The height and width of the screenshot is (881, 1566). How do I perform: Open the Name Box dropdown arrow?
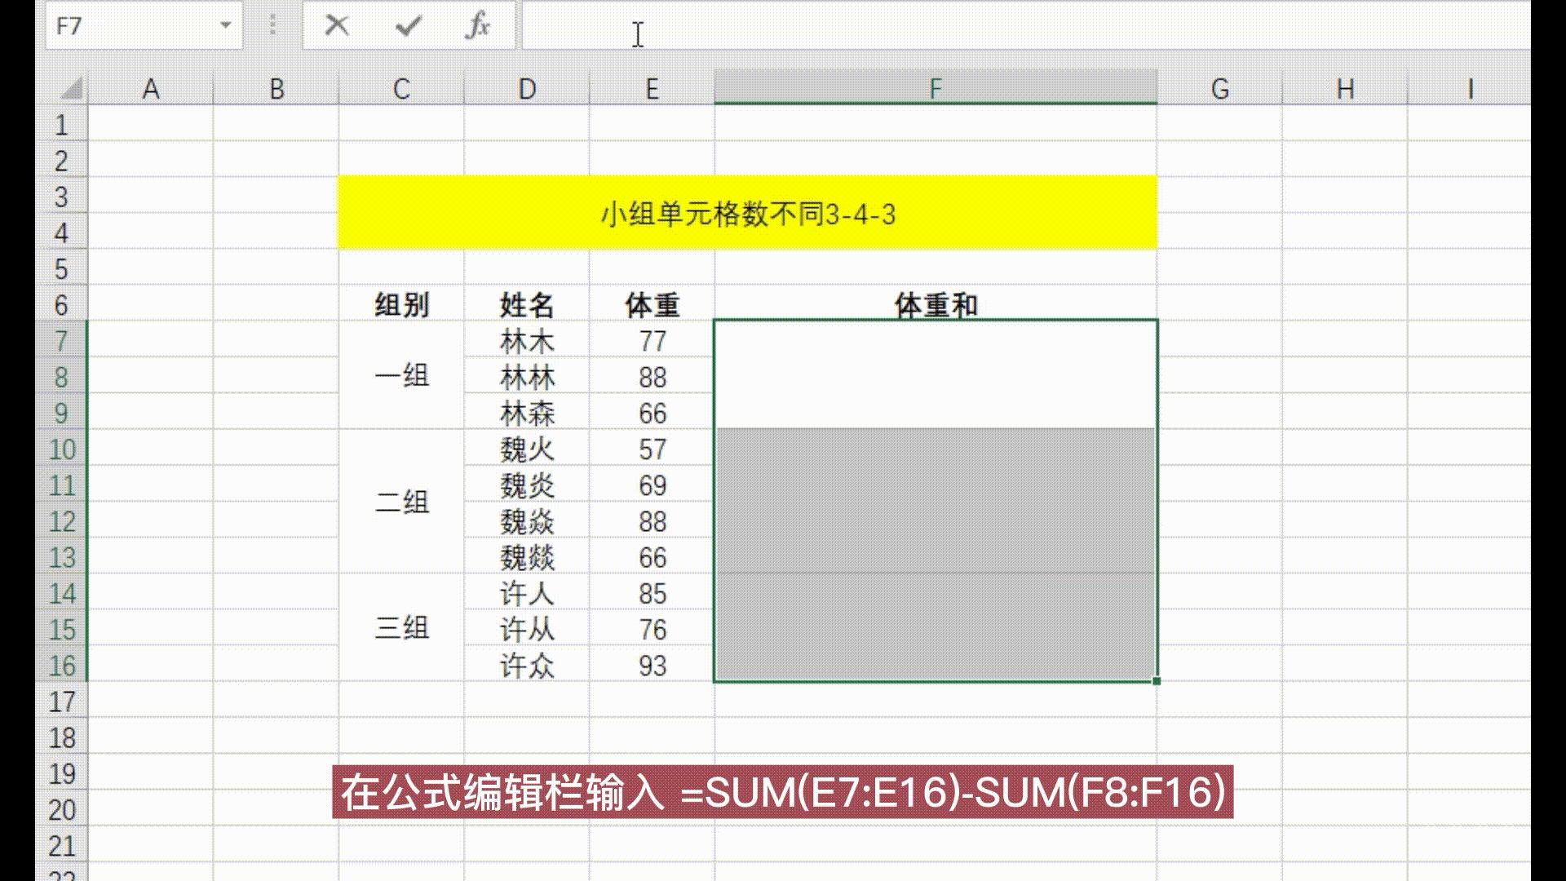click(x=226, y=25)
